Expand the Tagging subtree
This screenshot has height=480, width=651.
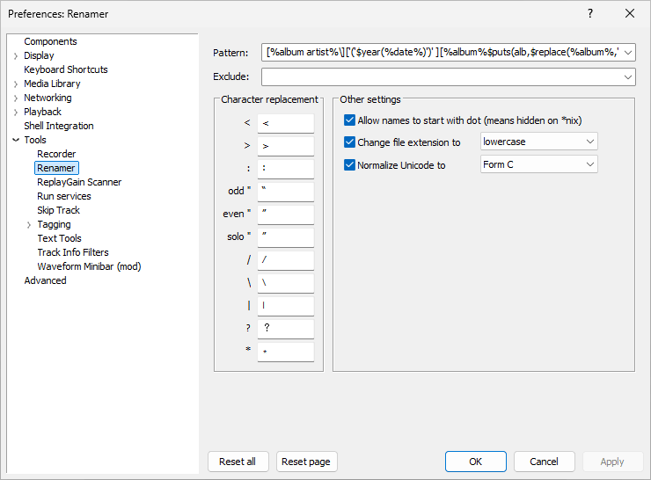(x=29, y=225)
